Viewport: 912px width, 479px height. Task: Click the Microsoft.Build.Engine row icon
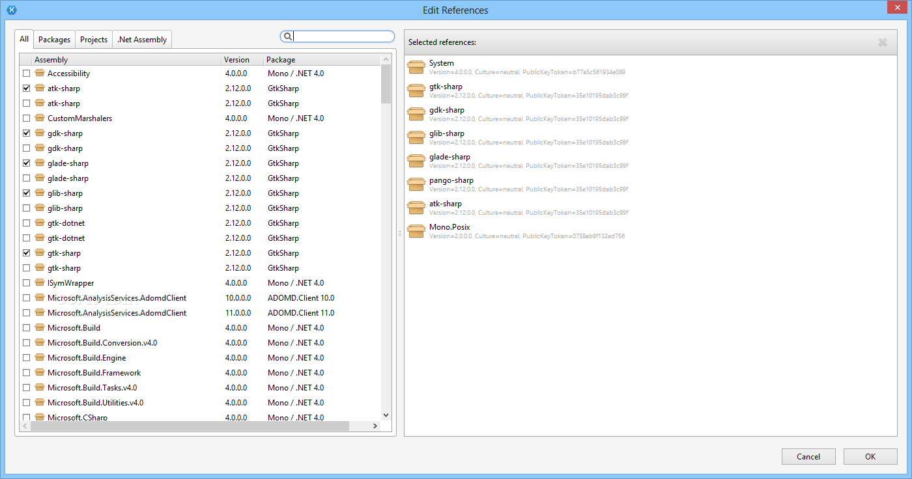pos(39,358)
